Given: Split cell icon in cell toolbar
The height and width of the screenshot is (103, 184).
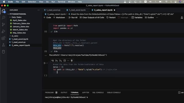Looking at the screenshot, I should tap(64, 61).
